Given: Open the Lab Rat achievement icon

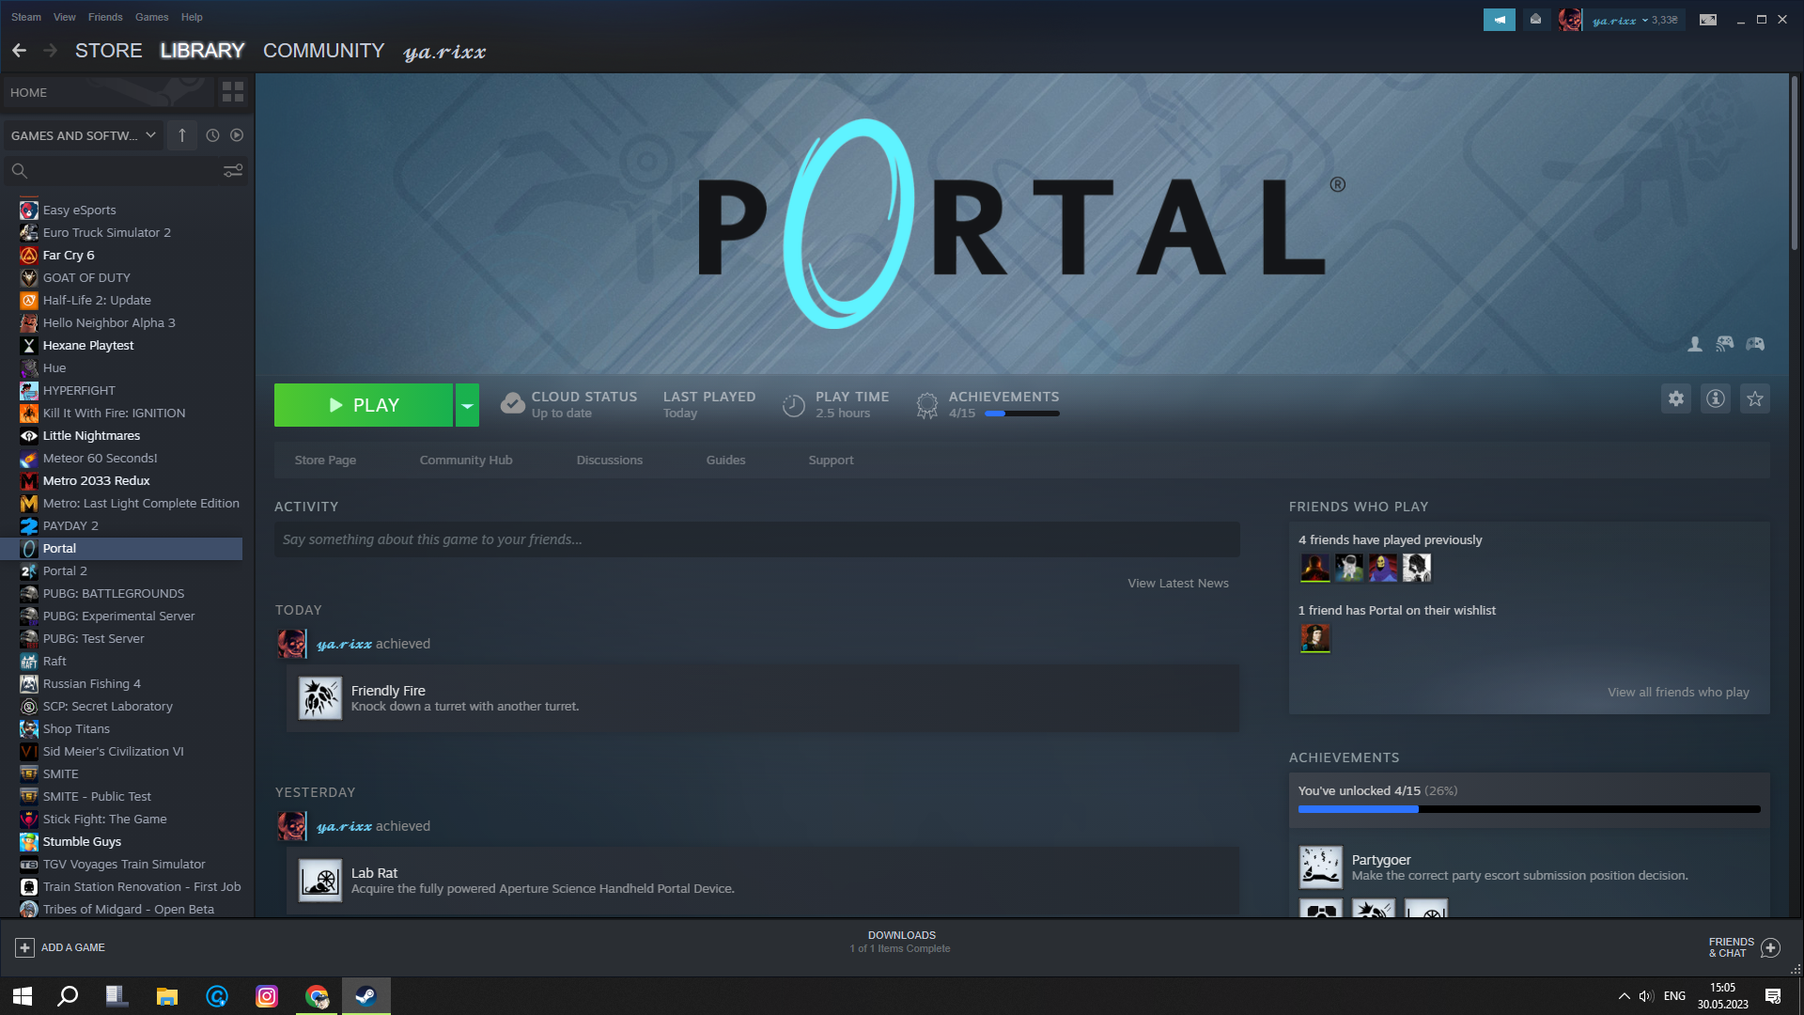Looking at the screenshot, I should [x=320, y=881].
